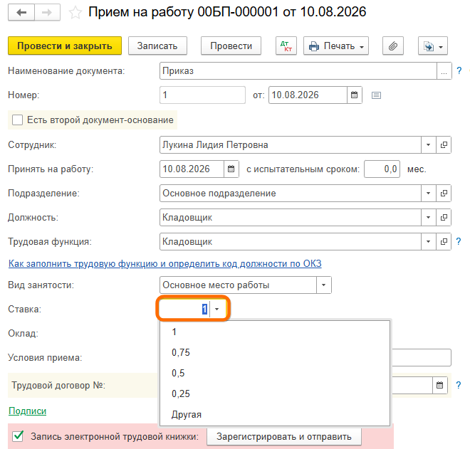Viewport: 470px width, 449px height.
Task: Open the Печать dropdown menu
Action: tap(336, 46)
